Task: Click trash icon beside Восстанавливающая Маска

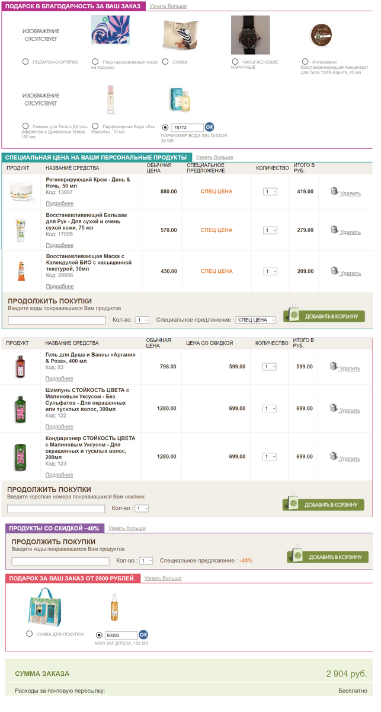Action: tap(335, 271)
